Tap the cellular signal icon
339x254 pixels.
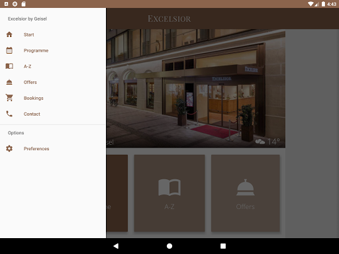[316, 4]
